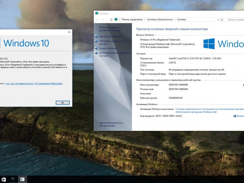
Task: Go back using the System window's back arrow
Action: pyautogui.click(x=98, y=20)
